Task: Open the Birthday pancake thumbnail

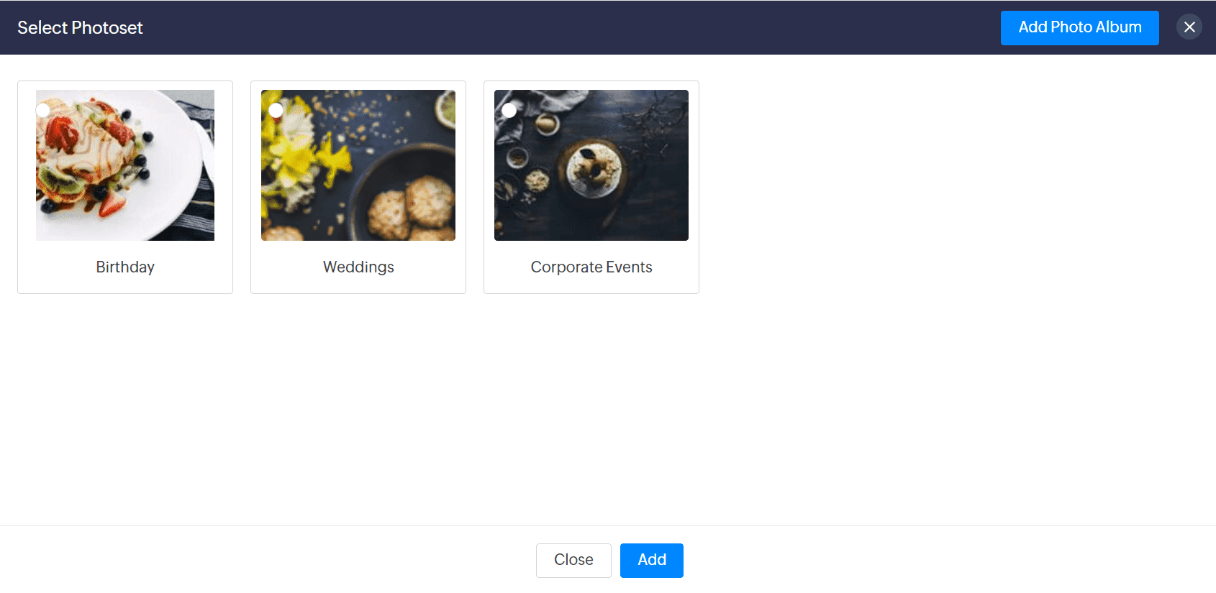Action: 125,165
